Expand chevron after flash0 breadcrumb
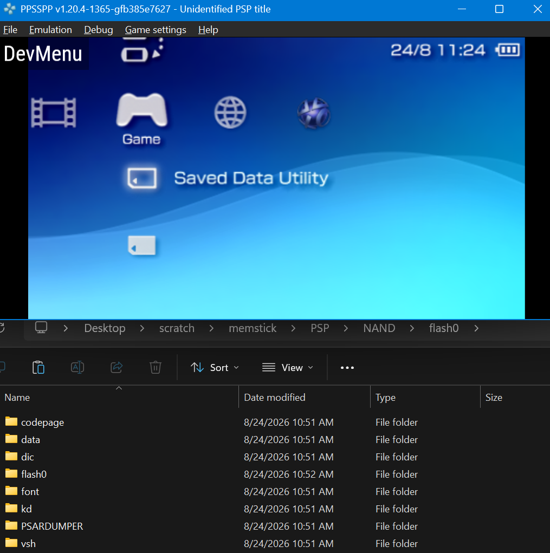The height and width of the screenshot is (553, 550). click(x=476, y=328)
